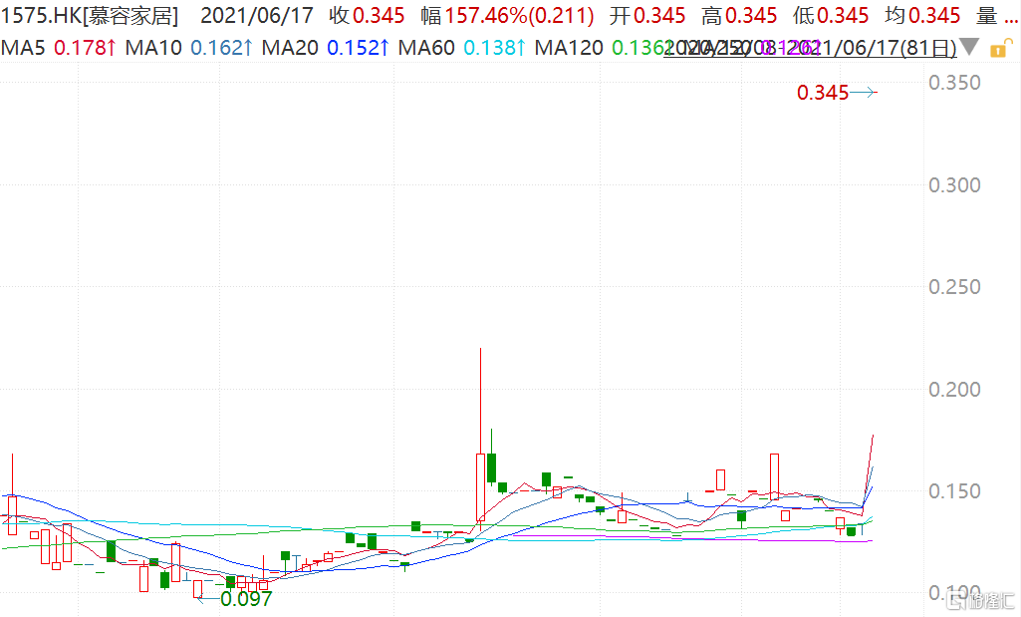Image resolution: width=1021 pixels, height=617 pixels.
Task: Click the underlined date range ending 2021/06/17(81日)
Action: coord(810,48)
